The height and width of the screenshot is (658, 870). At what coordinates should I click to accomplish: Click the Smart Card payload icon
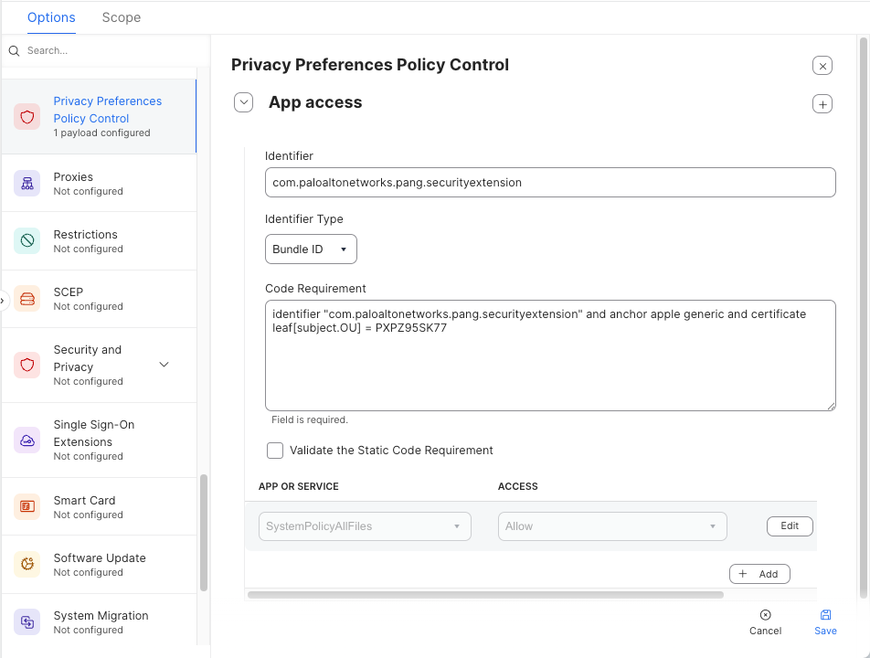tap(27, 507)
